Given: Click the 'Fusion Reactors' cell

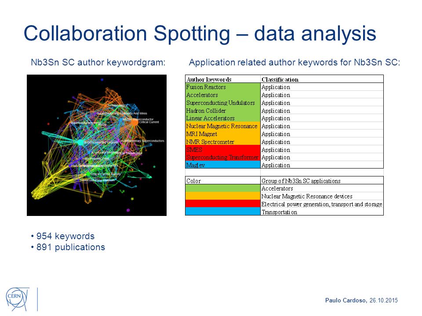Looking at the screenshot, I should tap(223, 87).
